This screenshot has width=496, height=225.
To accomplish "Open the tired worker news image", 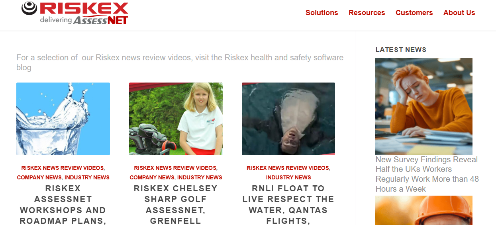I will (x=424, y=106).
